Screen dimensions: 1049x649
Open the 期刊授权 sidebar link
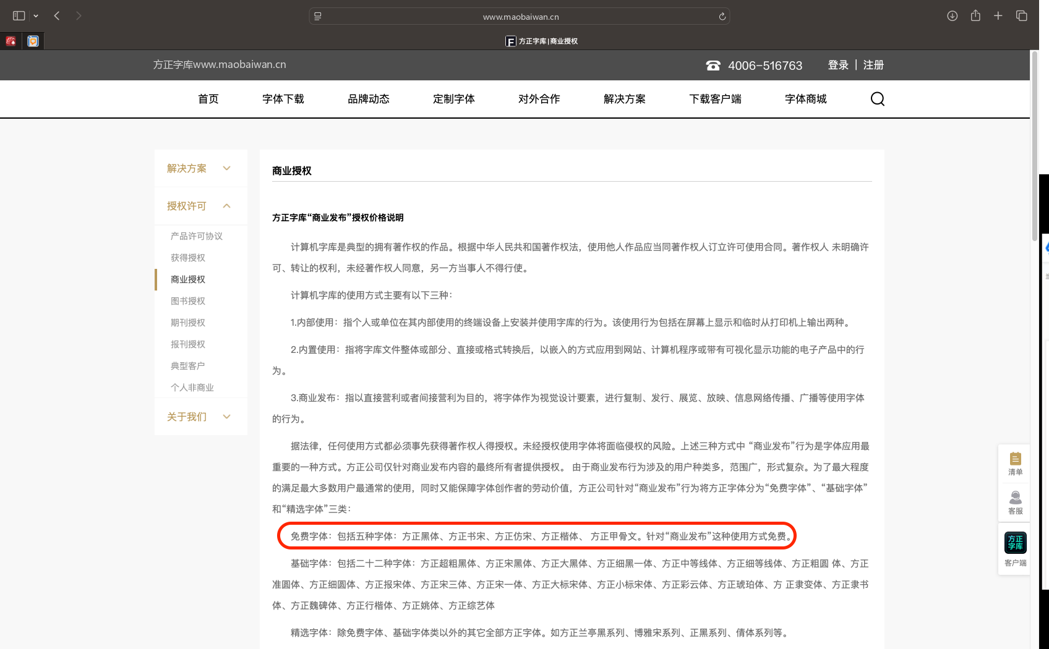coord(188,323)
